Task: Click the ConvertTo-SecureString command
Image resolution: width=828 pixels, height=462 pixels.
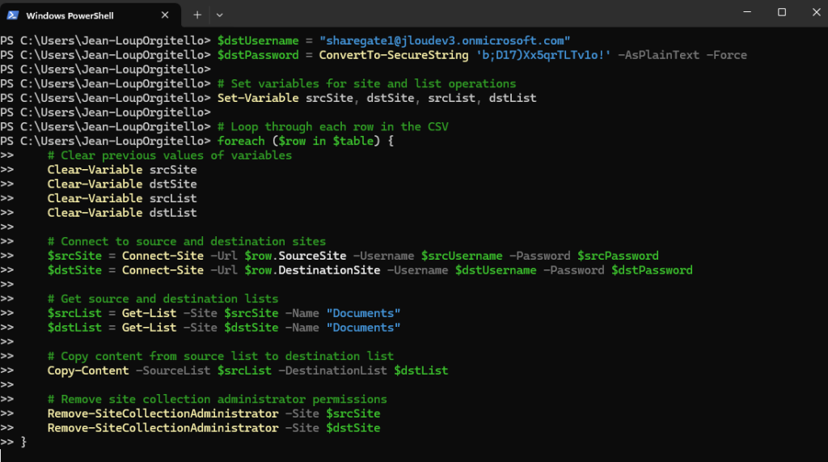Action: click(x=394, y=55)
